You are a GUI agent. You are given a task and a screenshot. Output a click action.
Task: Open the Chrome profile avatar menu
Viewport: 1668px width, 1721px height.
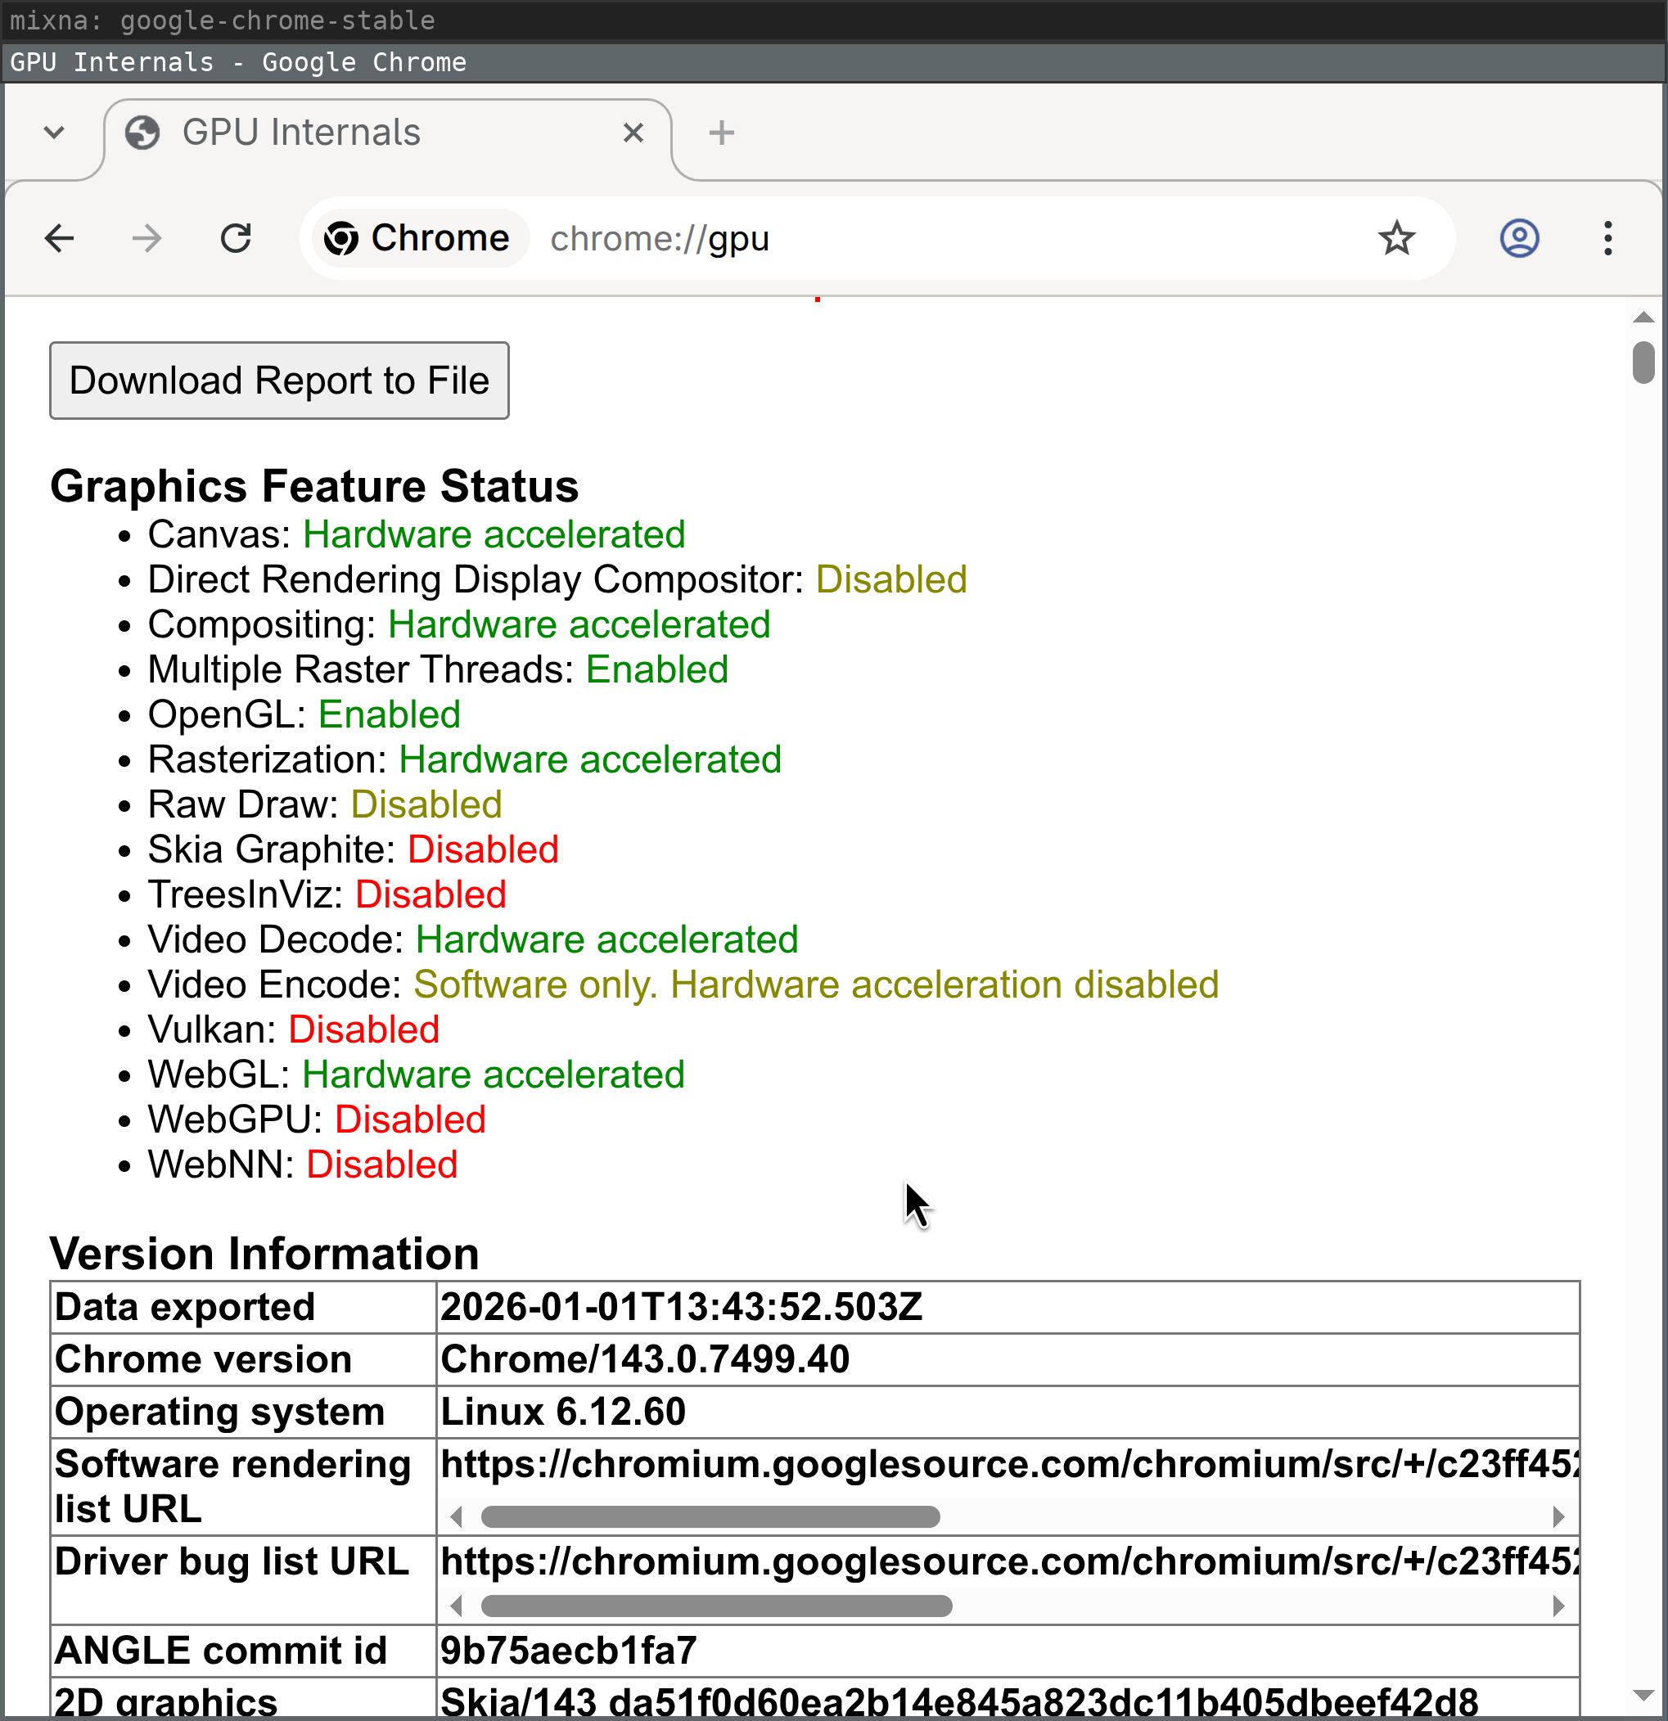coord(1519,238)
